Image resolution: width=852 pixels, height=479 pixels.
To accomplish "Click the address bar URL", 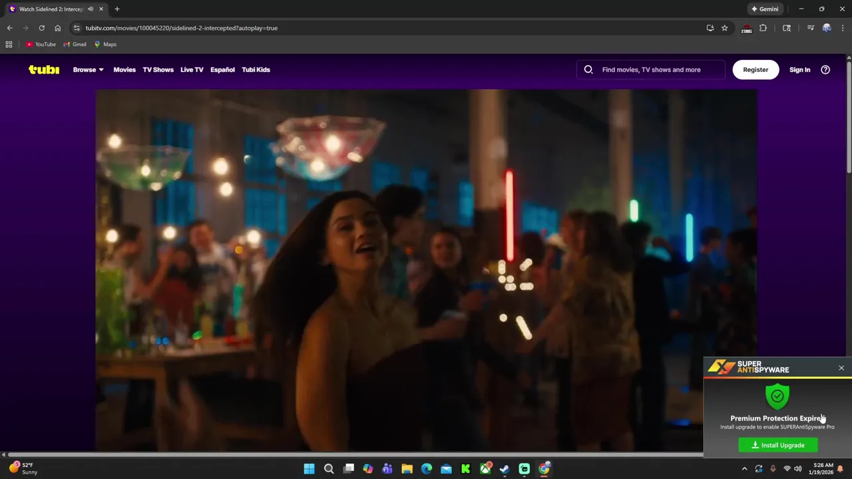I will (181, 28).
